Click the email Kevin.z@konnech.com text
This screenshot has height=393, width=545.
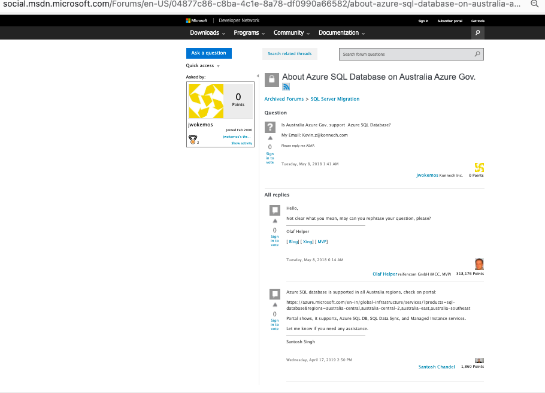click(x=325, y=135)
